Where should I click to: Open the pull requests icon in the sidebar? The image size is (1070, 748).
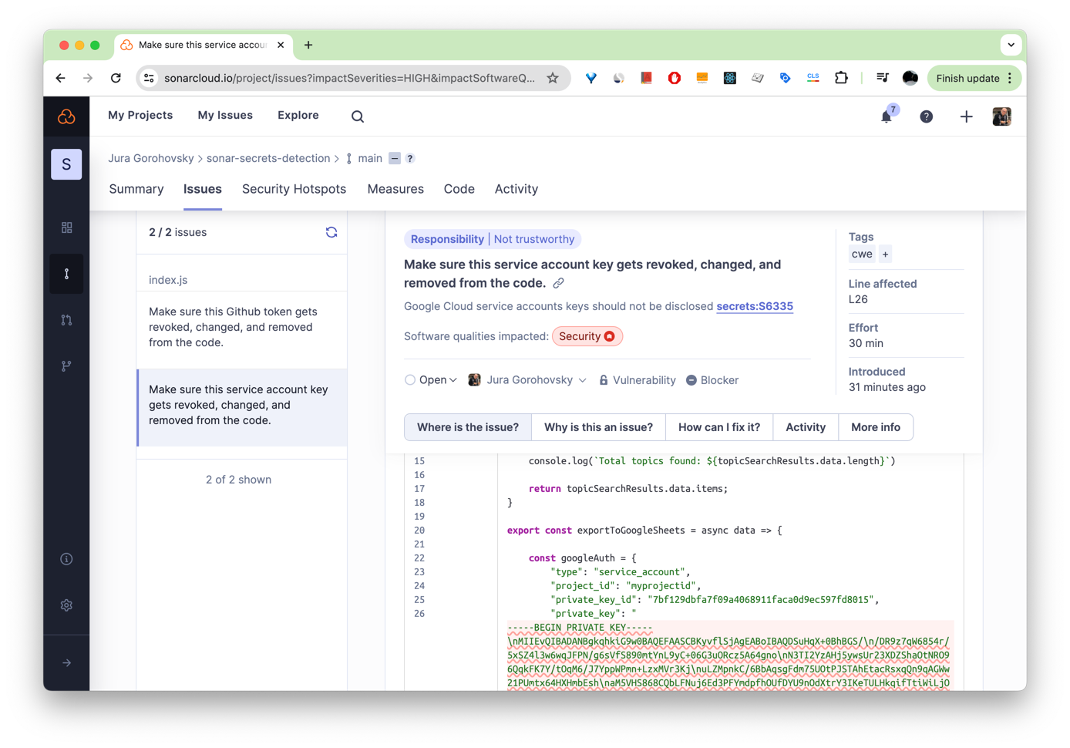tap(66, 319)
